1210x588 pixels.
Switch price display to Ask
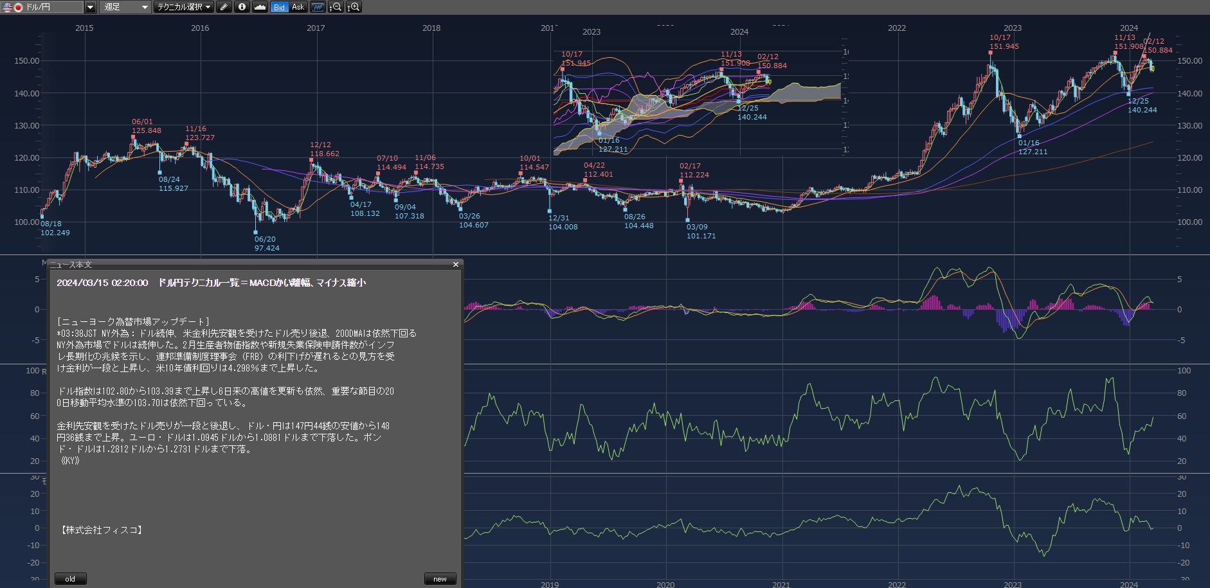tap(298, 7)
